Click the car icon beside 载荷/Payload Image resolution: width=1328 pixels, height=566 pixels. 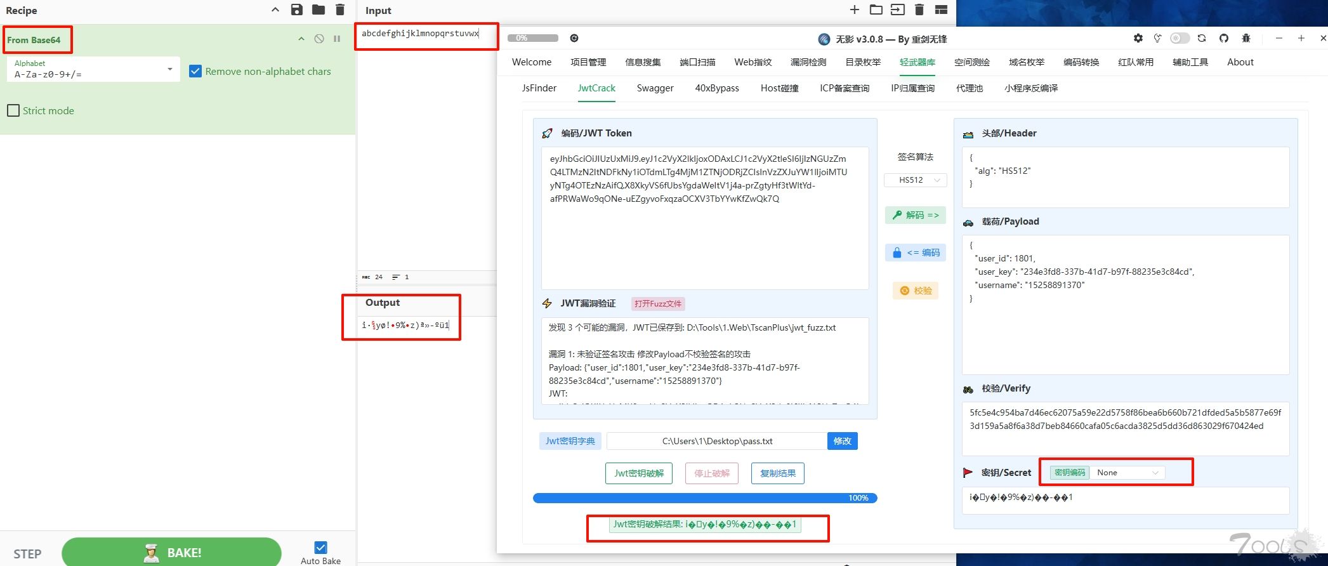[x=968, y=222]
